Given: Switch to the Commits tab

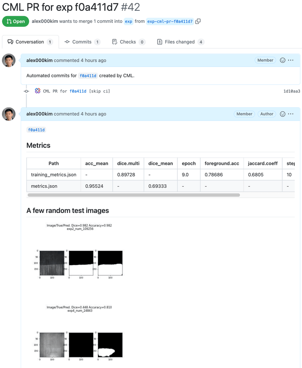Looking at the screenshot, I should 82,42.
